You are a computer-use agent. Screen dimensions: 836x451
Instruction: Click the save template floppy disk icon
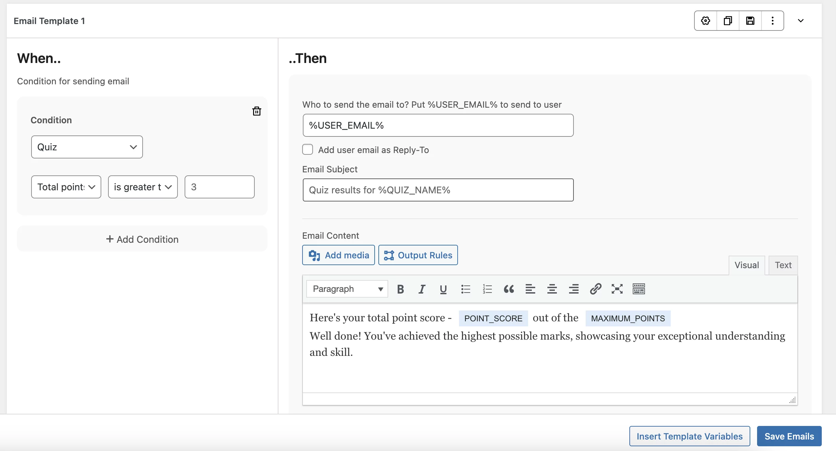(750, 21)
